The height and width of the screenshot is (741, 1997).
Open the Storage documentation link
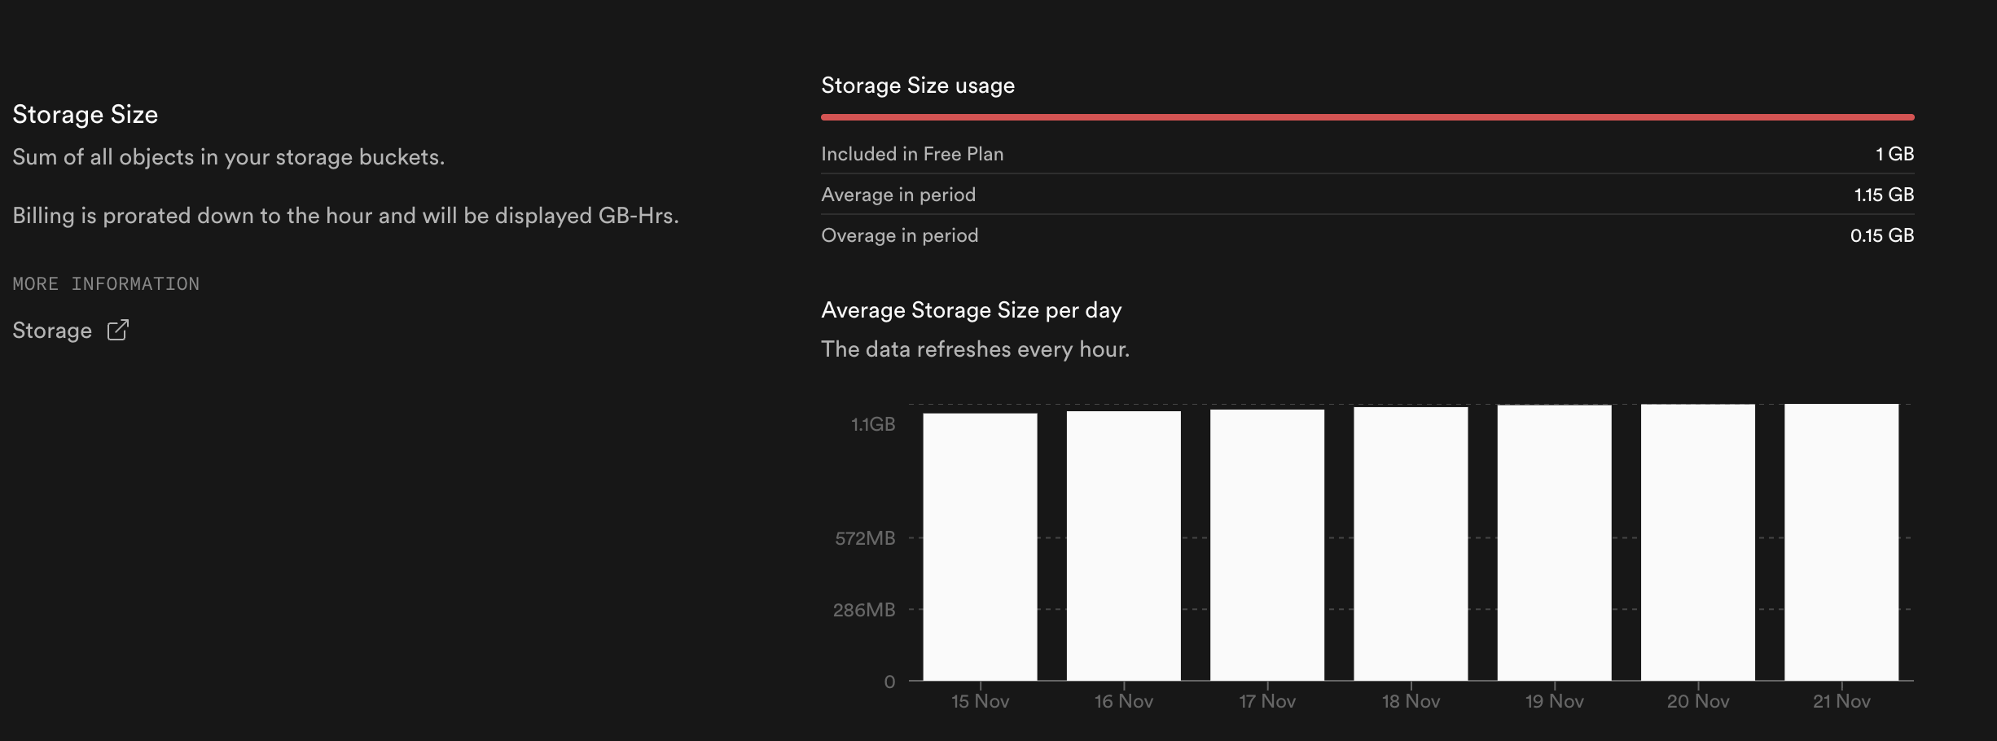point(52,331)
